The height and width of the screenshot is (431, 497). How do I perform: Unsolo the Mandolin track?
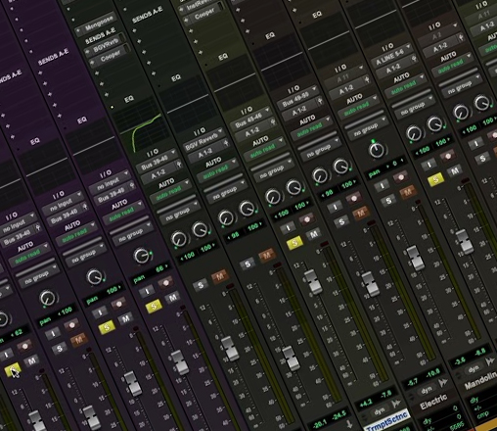(435, 179)
